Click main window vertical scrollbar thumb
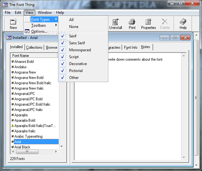 click(196, 98)
